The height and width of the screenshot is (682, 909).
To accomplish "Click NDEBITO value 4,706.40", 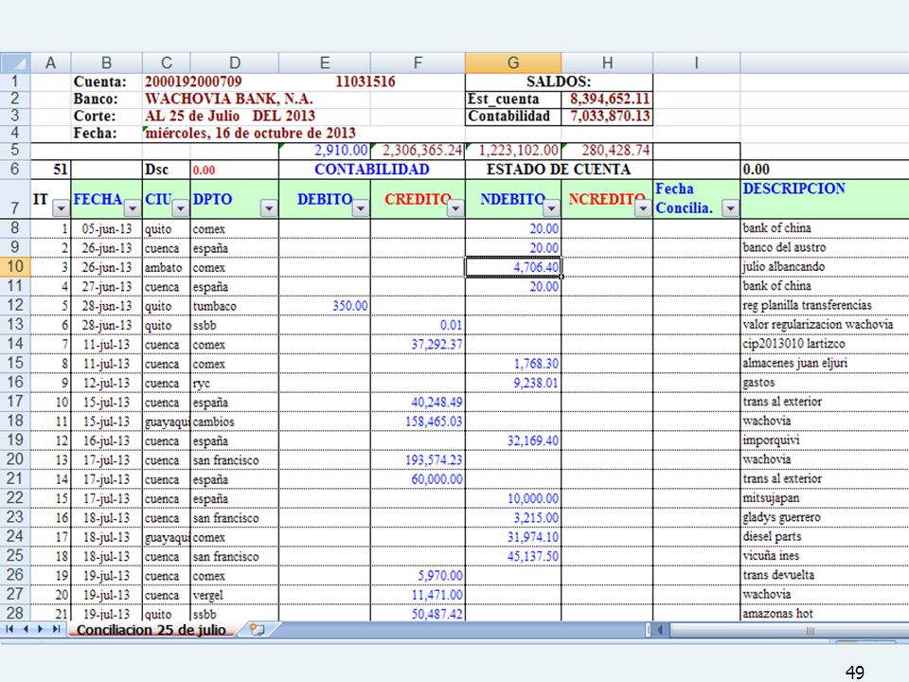I will (513, 267).
